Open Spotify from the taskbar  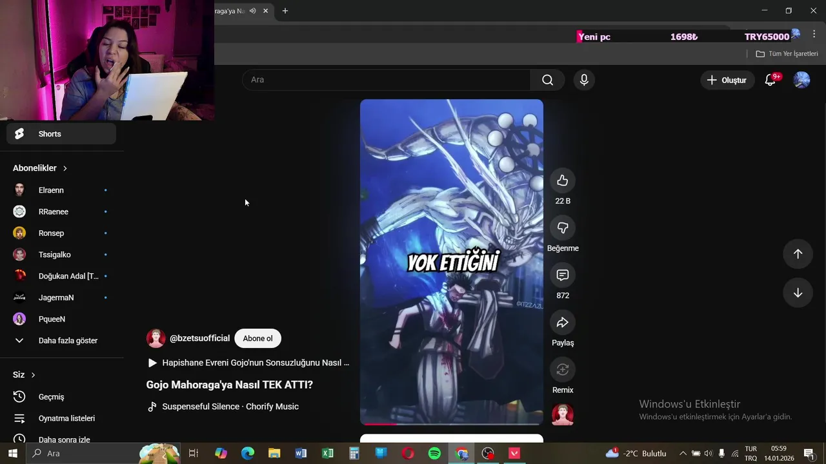coord(435,454)
